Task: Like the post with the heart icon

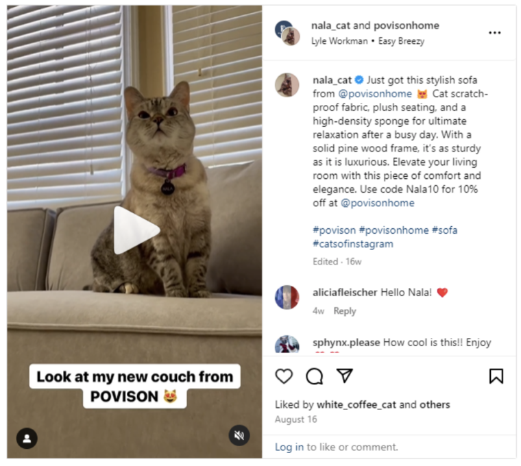Action: pos(284,376)
